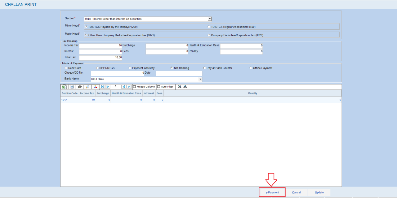Sort by the Section Code column header
The image size is (397, 198).
(x=70, y=93)
